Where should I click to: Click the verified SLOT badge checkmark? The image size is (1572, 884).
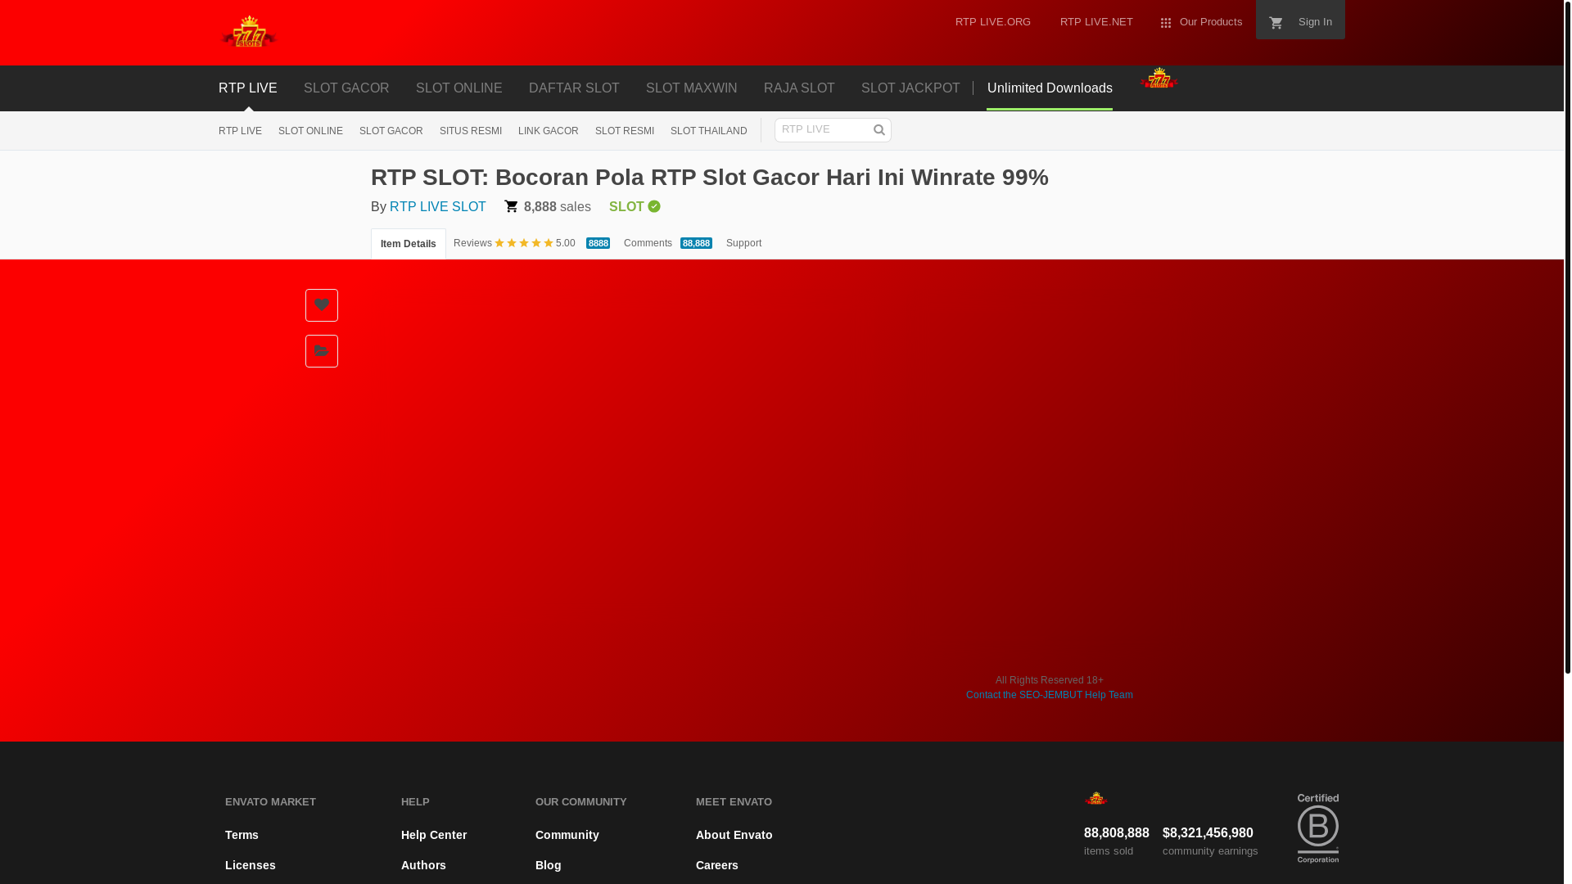click(x=654, y=206)
